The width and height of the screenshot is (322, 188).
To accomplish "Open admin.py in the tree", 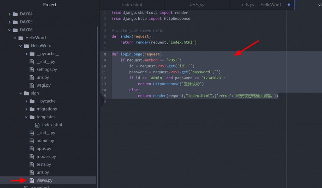I will point(45,141).
